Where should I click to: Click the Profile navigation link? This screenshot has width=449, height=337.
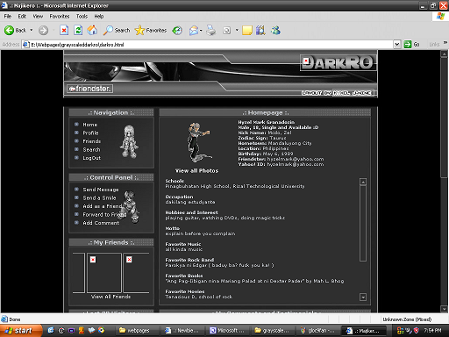click(90, 133)
